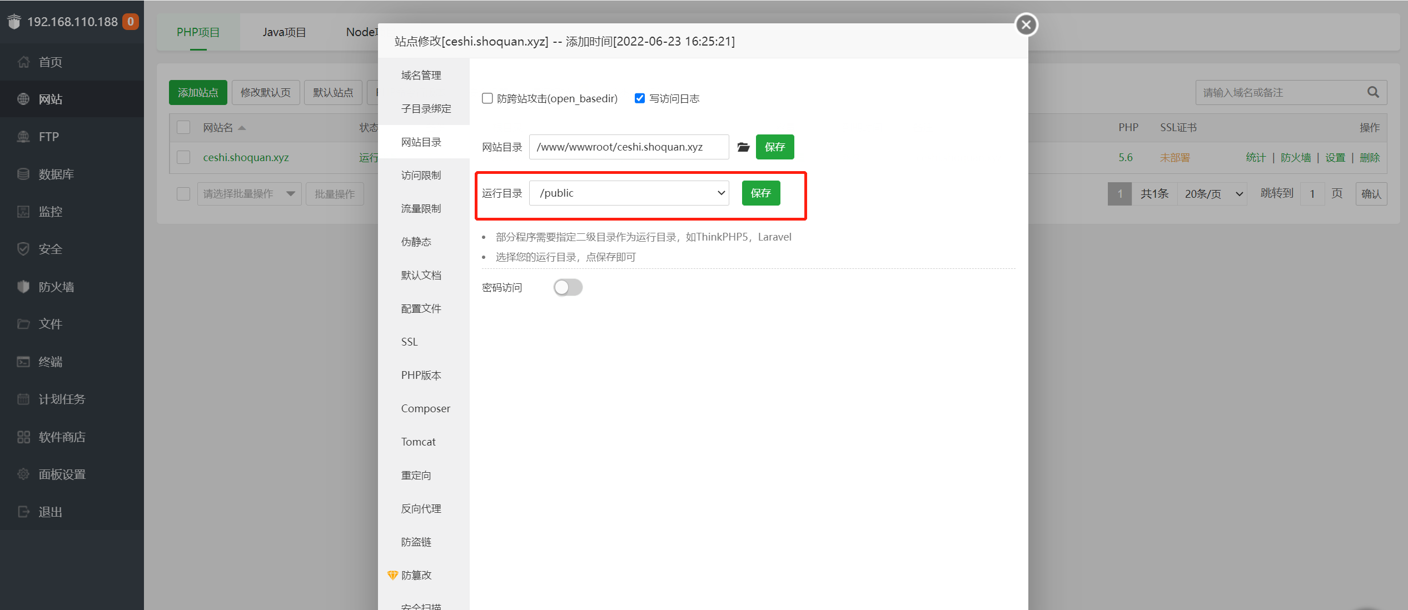
Task: Open the 防篡改 diamond menu item
Action: (416, 575)
